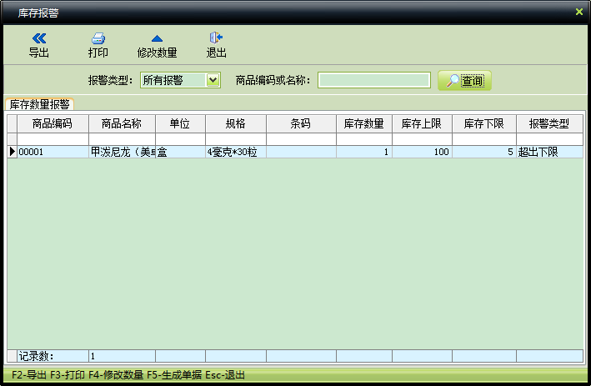Click the Export (导出) toolbar icon

39,38
